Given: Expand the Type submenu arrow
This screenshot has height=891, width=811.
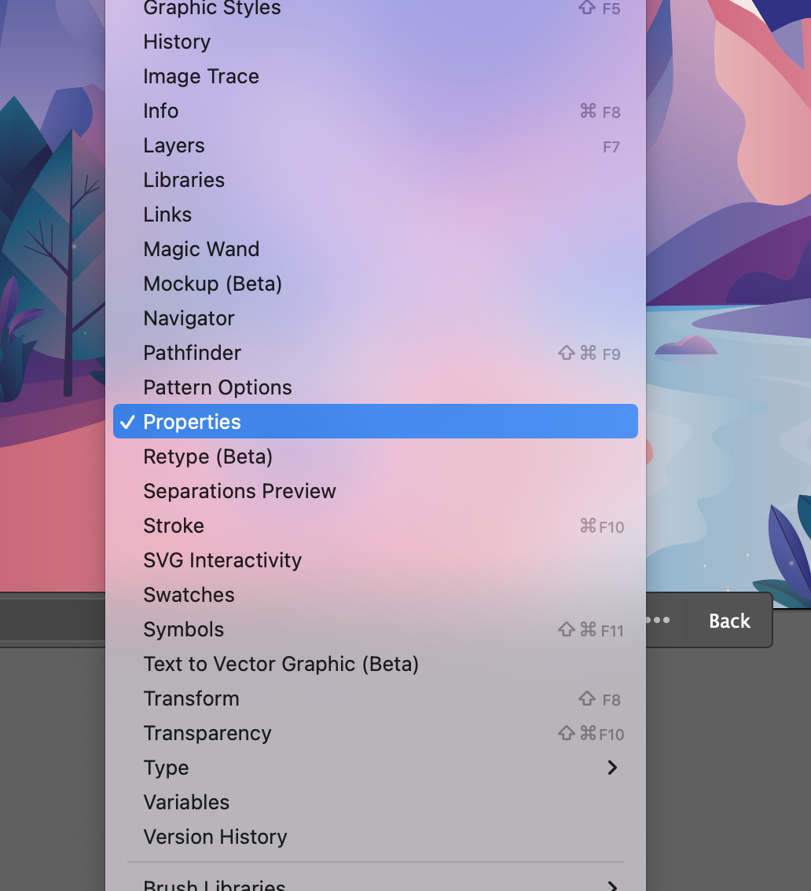Looking at the screenshot, I should click(x=612, y=768).
